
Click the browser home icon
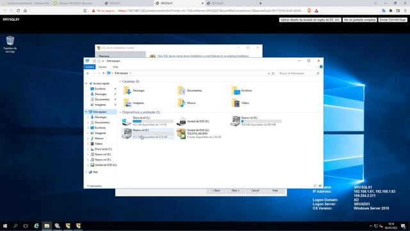25,11
